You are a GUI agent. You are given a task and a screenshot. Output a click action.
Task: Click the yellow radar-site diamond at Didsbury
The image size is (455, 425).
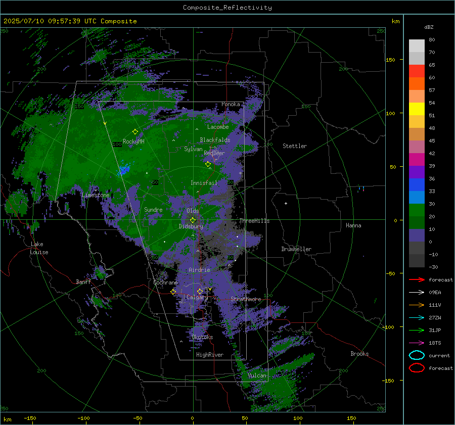(193, 220)
